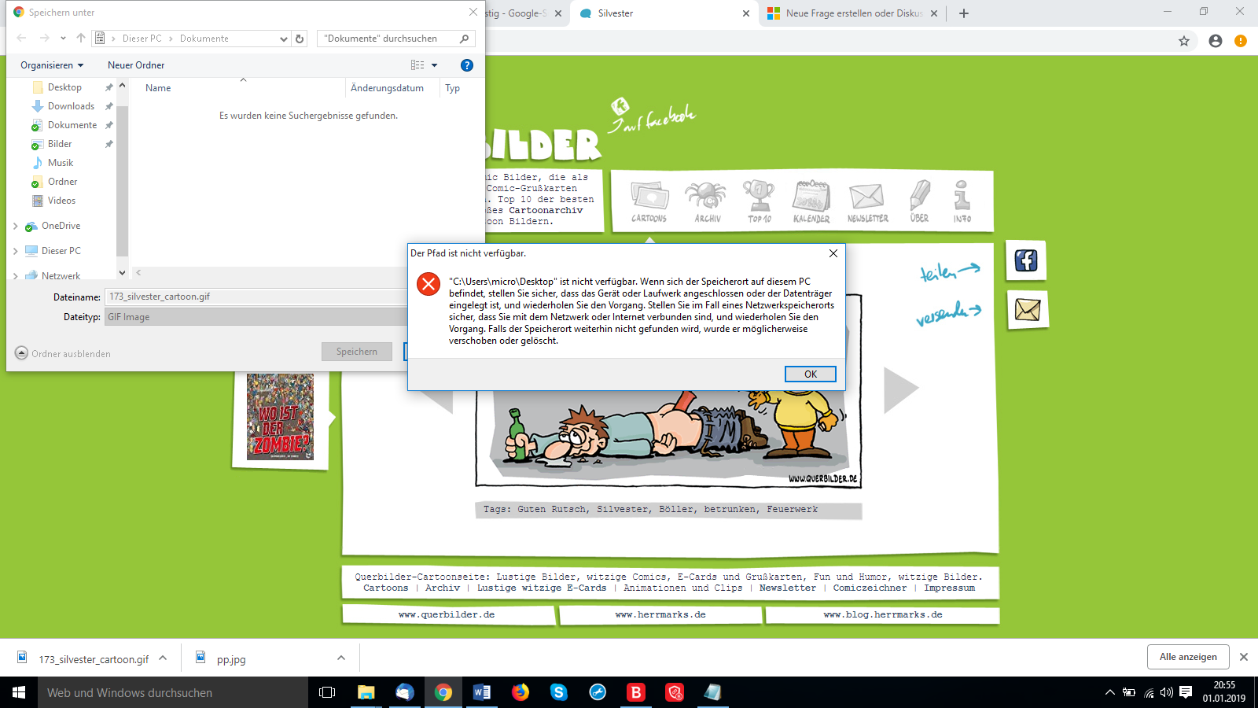Screen dimensions: 1258x708
Task: Open the Newsletter envelope icon
Action: (867, 201)
